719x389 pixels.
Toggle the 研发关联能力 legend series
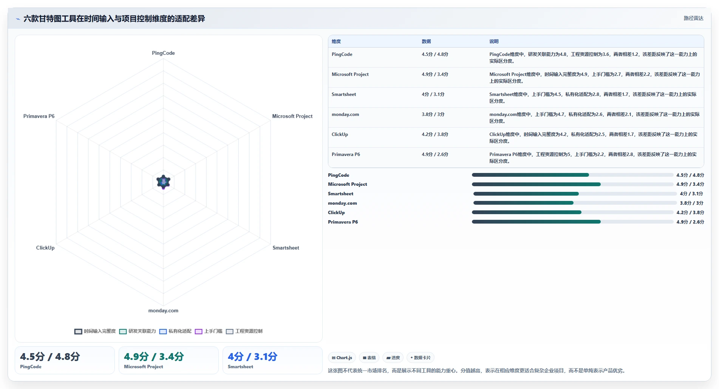pos(138,331)
